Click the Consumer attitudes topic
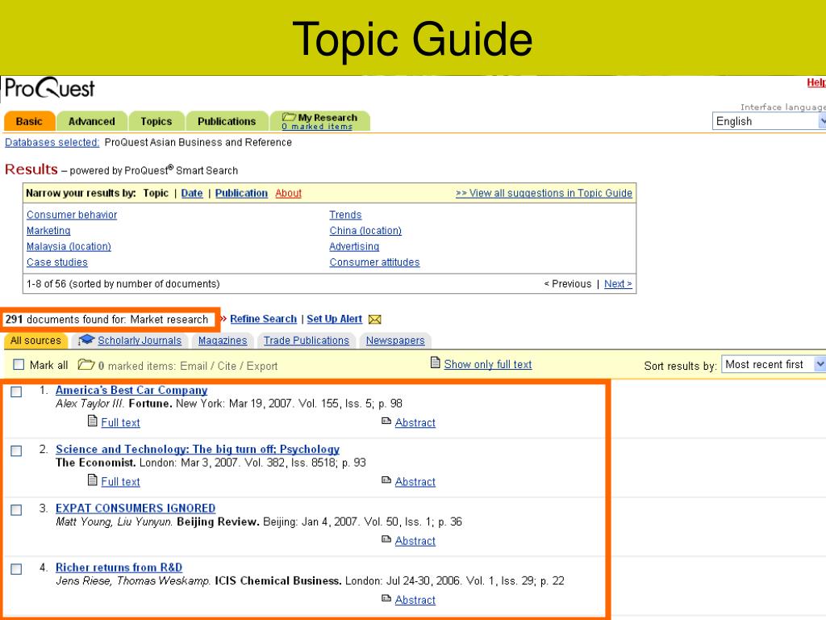The width and height of the screenshot is (826, 620). point(374,262)
